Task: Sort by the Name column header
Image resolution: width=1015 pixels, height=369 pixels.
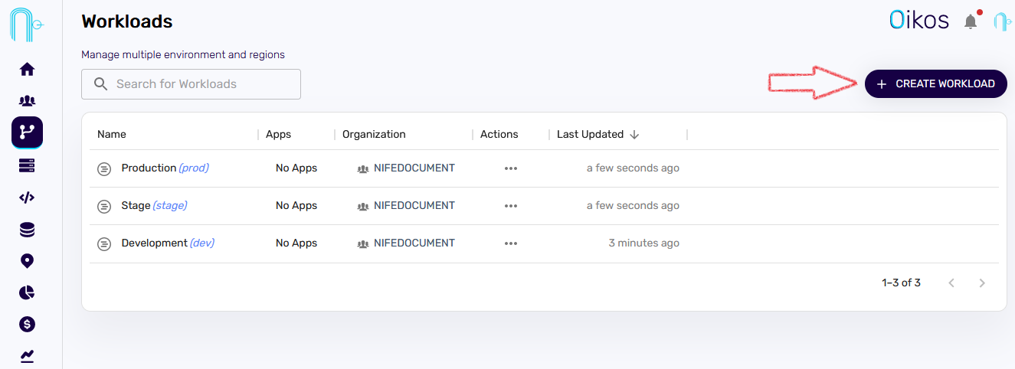Action: tap(112, 134)
